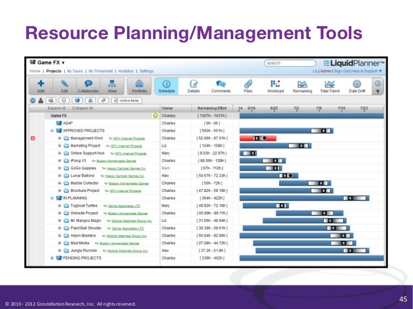Click the Sign Out link
413x309 pixels.
[342, 71]
